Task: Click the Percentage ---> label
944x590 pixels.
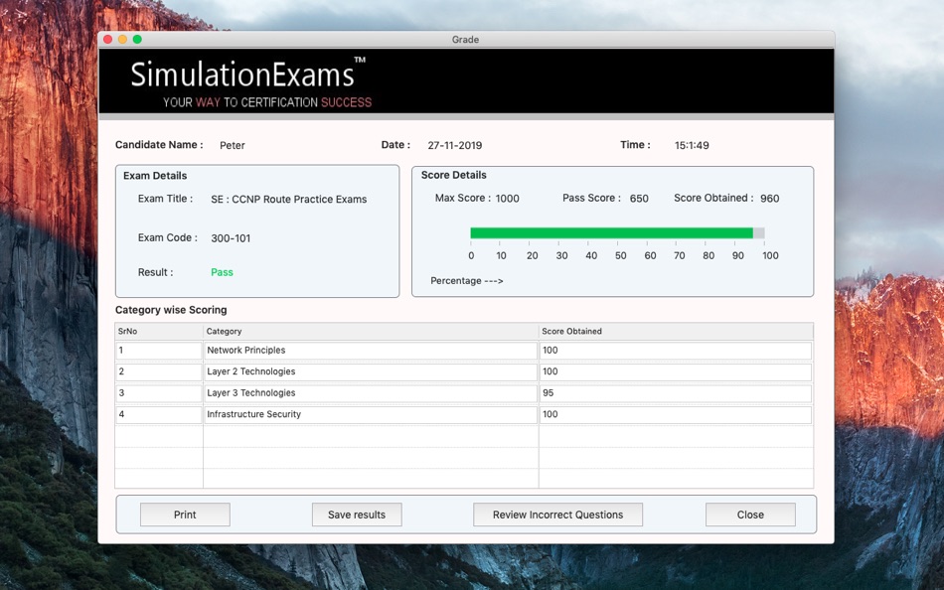Action: click(x=467, y=280)
